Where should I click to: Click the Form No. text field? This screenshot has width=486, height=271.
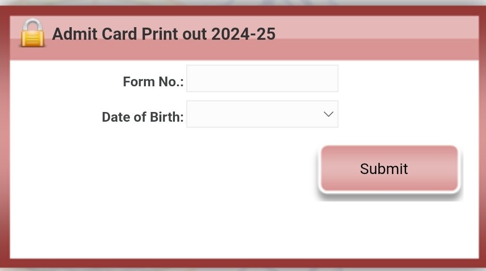point(262,79)
